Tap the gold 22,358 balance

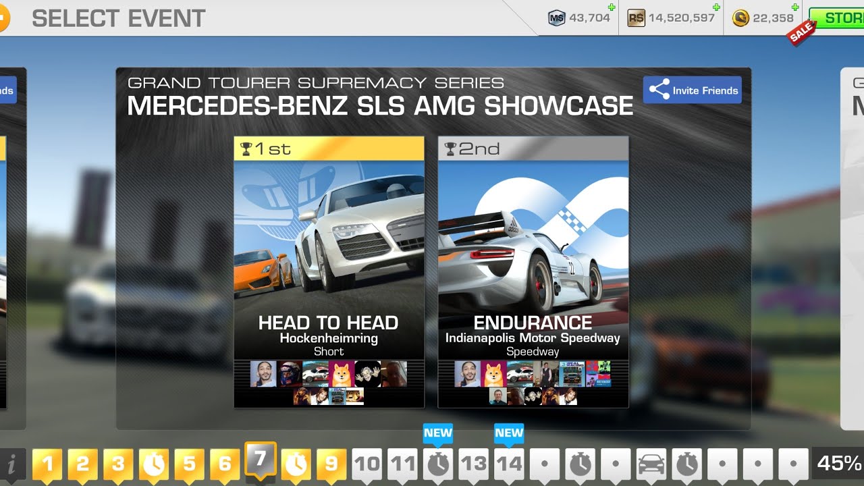763,18
